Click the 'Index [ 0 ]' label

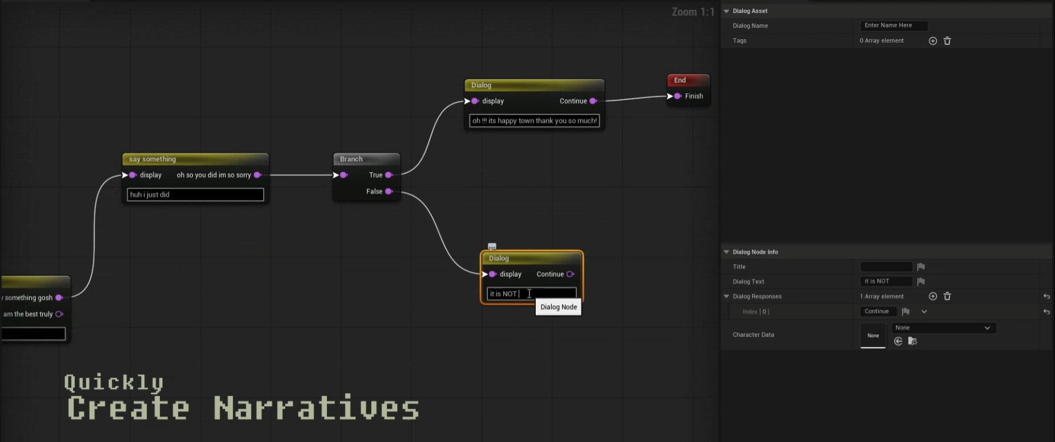(756, 312)
